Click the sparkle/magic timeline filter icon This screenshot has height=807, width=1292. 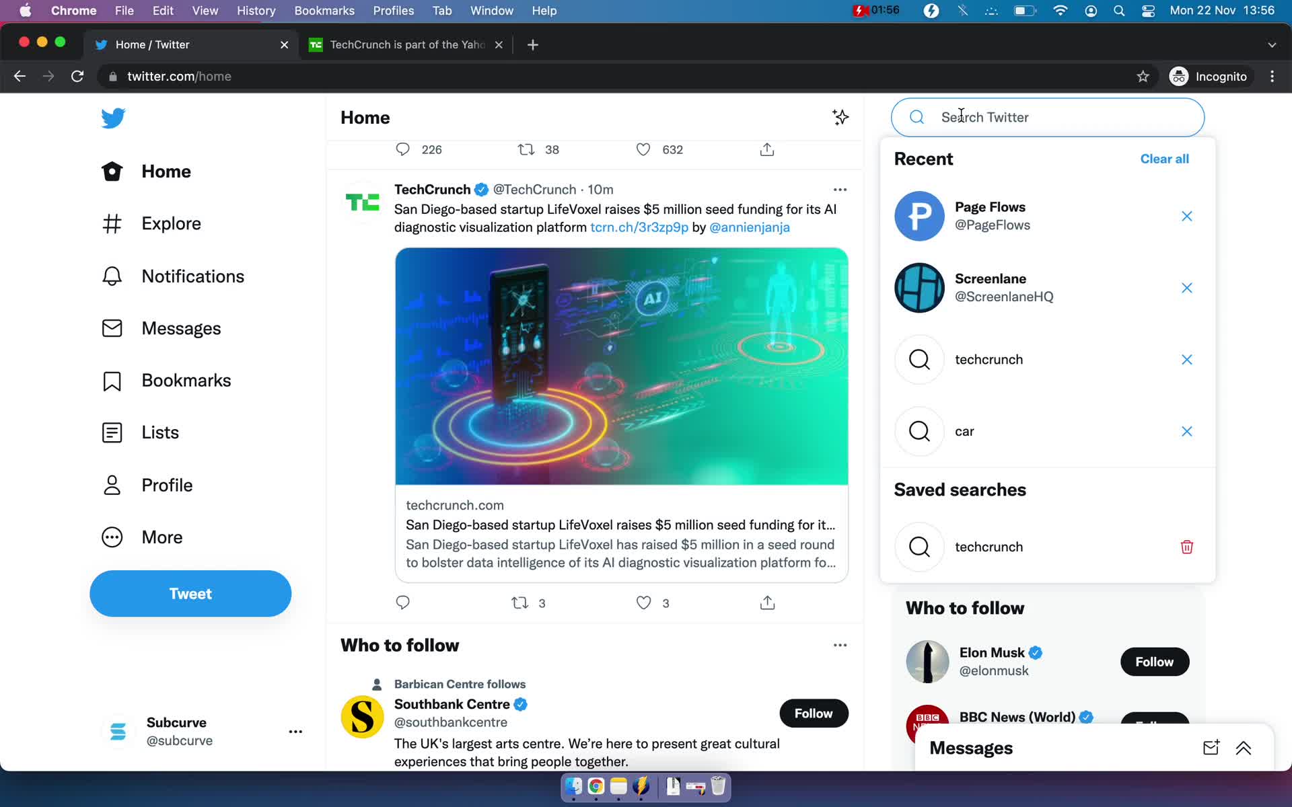click(x=838, y=117)
